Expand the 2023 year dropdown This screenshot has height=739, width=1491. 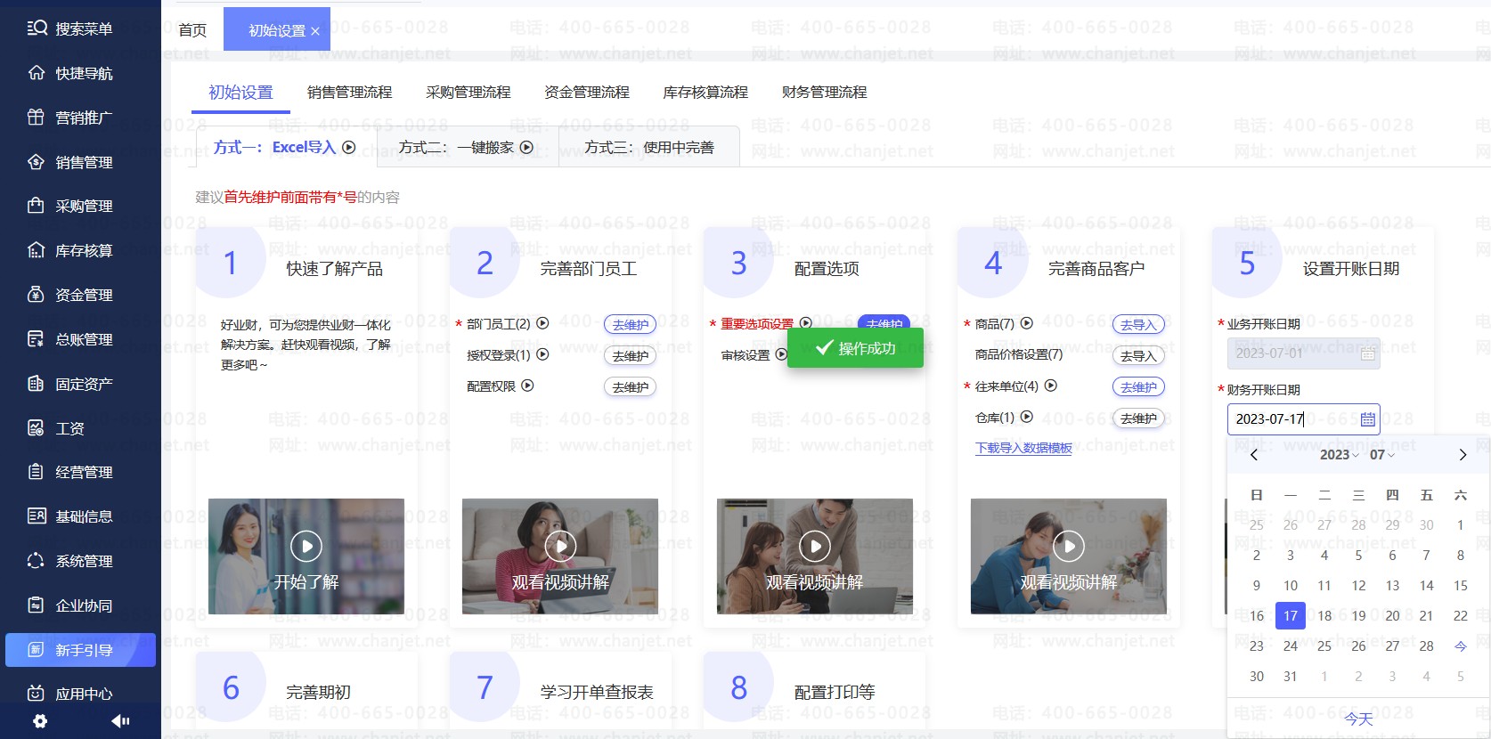point(1339,455)
